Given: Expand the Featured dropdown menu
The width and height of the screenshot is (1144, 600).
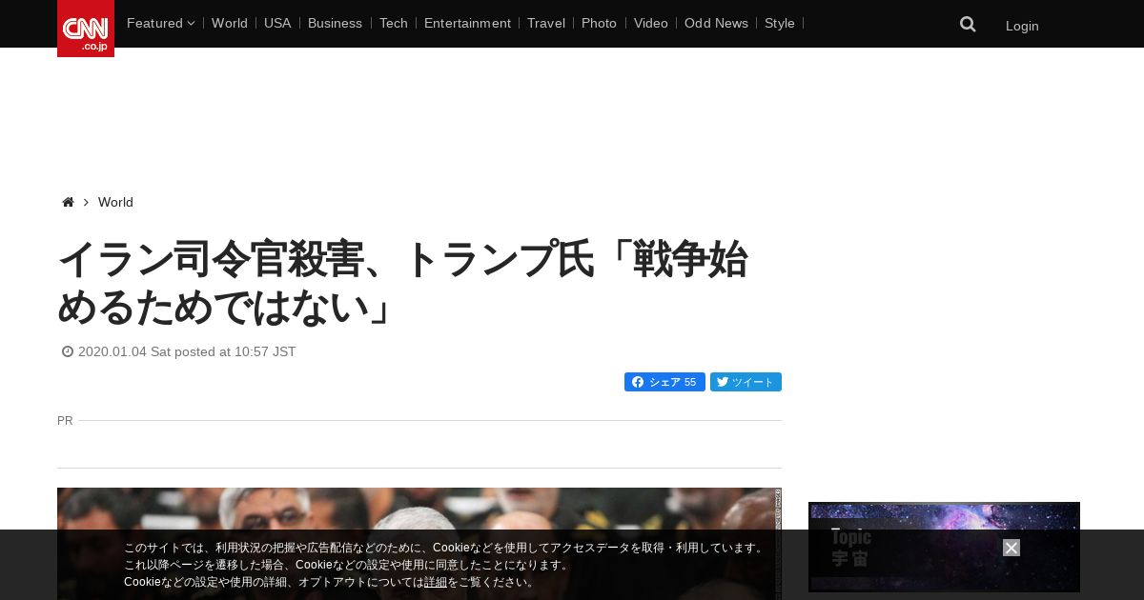Looking at the screenshot, I should 160,23.
